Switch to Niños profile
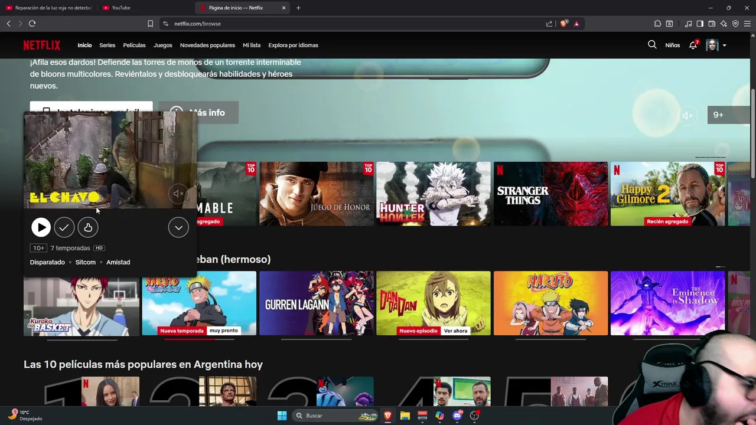The height and width of the screenshot is (425, 756). [672, 45]
